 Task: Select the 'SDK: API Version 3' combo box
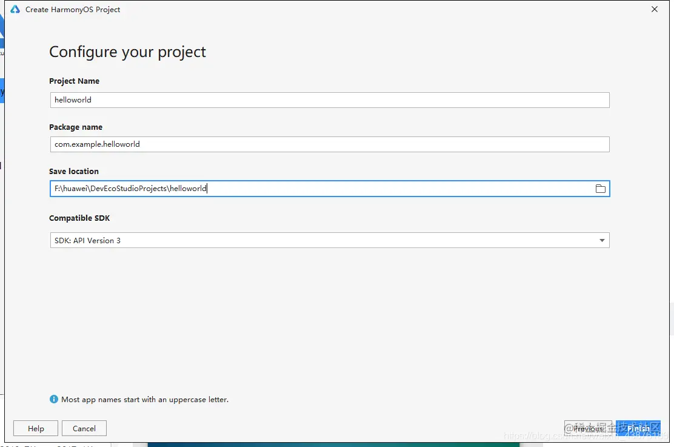330,241
